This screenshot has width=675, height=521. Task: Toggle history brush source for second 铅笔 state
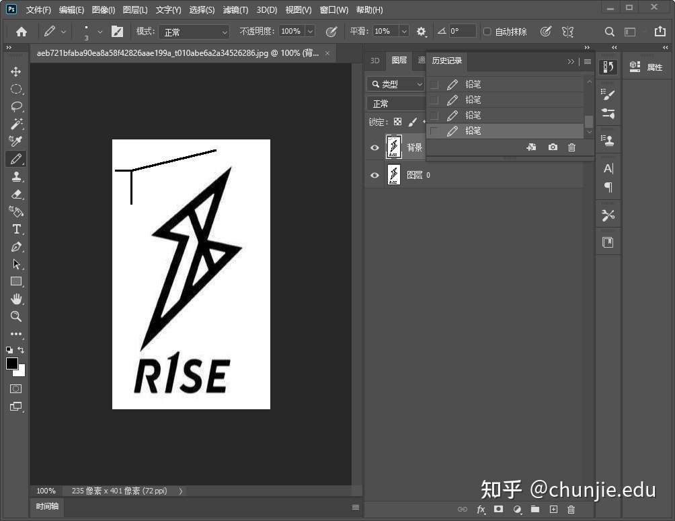[x=434, y=100]
